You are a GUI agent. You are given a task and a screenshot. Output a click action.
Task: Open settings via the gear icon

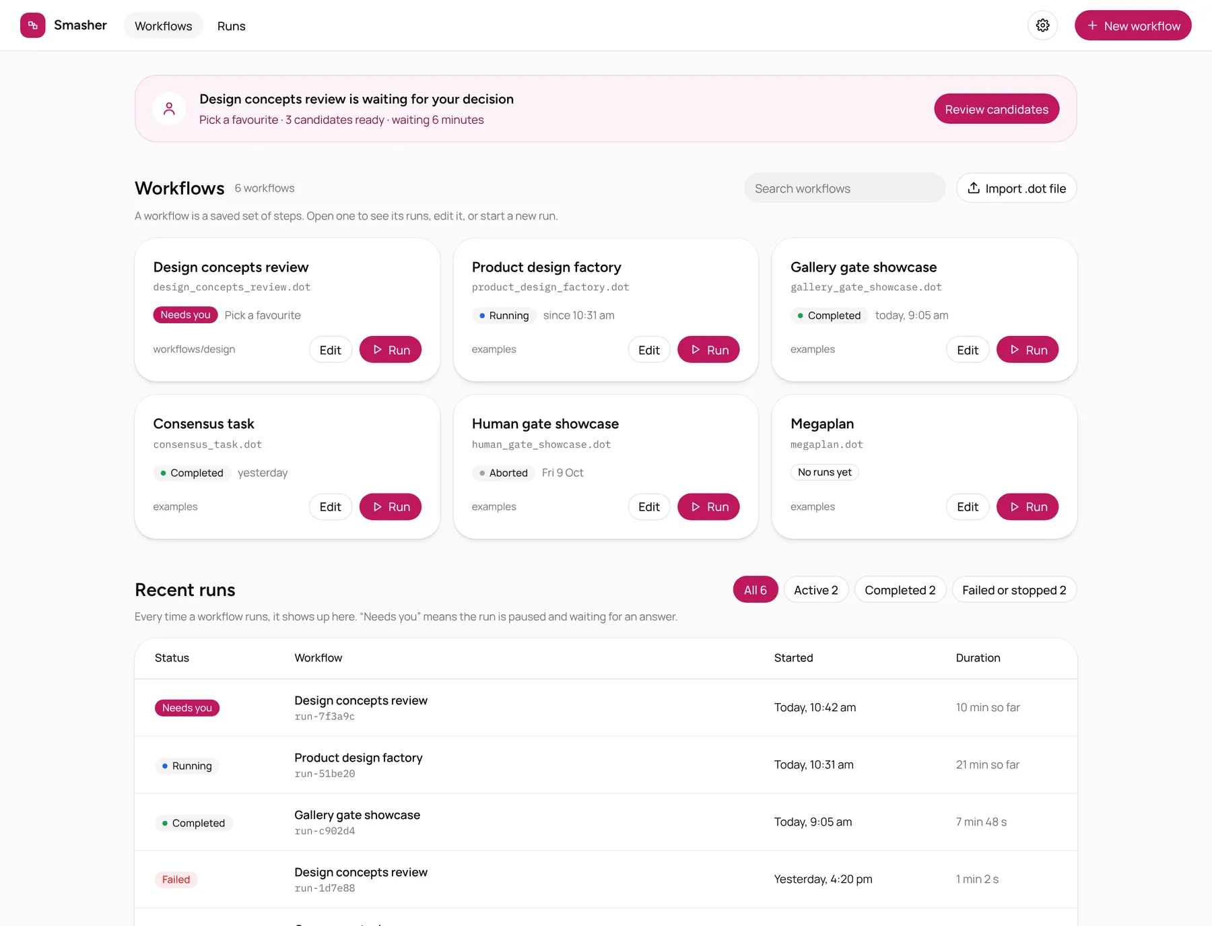point(1042,26)
